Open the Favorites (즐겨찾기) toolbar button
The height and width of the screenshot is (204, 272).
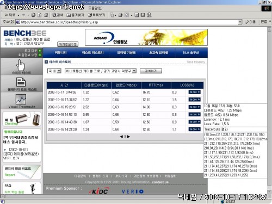[75, 15]
